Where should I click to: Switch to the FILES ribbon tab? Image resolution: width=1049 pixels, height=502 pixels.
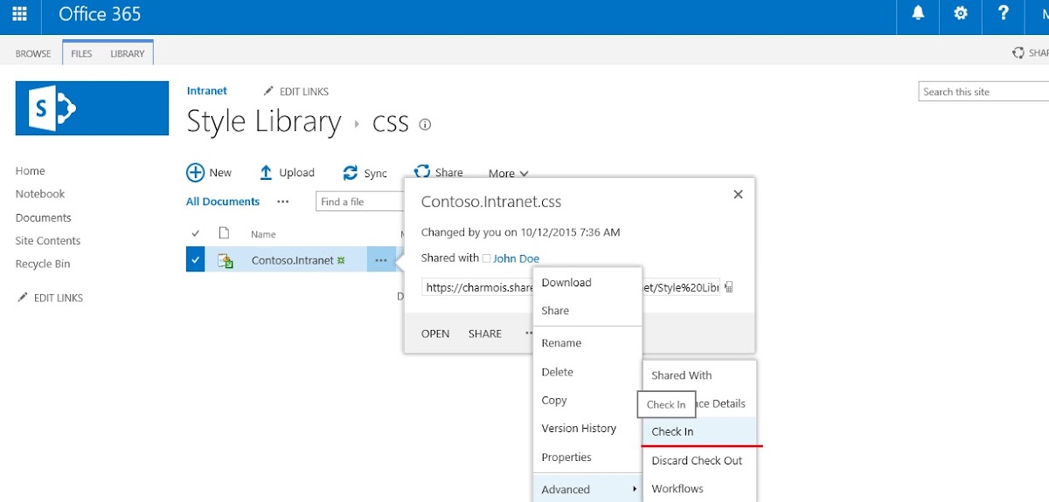coord(81,53)
